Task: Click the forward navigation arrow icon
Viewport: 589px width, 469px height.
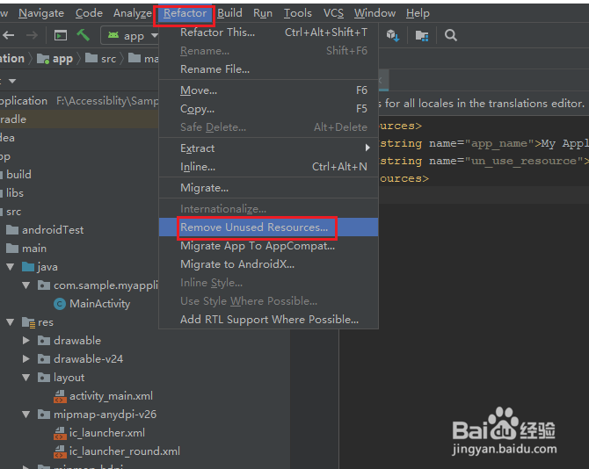Action: [32, 36]
